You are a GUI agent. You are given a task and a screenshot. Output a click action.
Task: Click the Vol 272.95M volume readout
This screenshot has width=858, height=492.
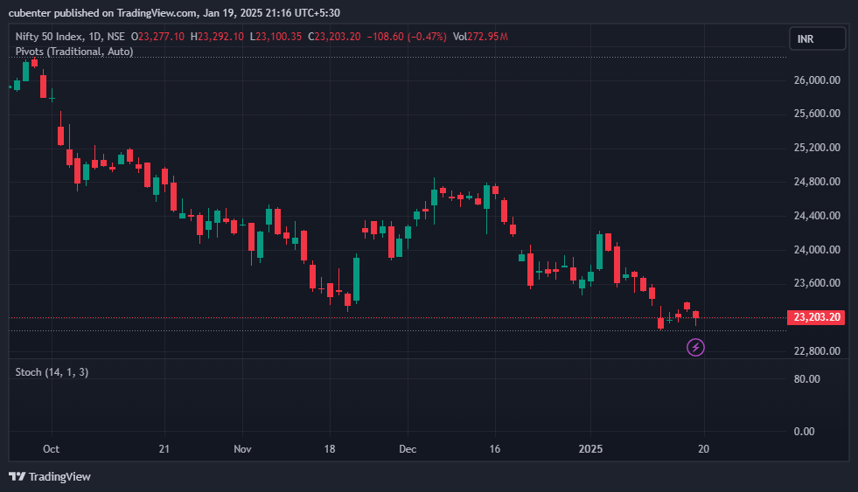[480, 37]
